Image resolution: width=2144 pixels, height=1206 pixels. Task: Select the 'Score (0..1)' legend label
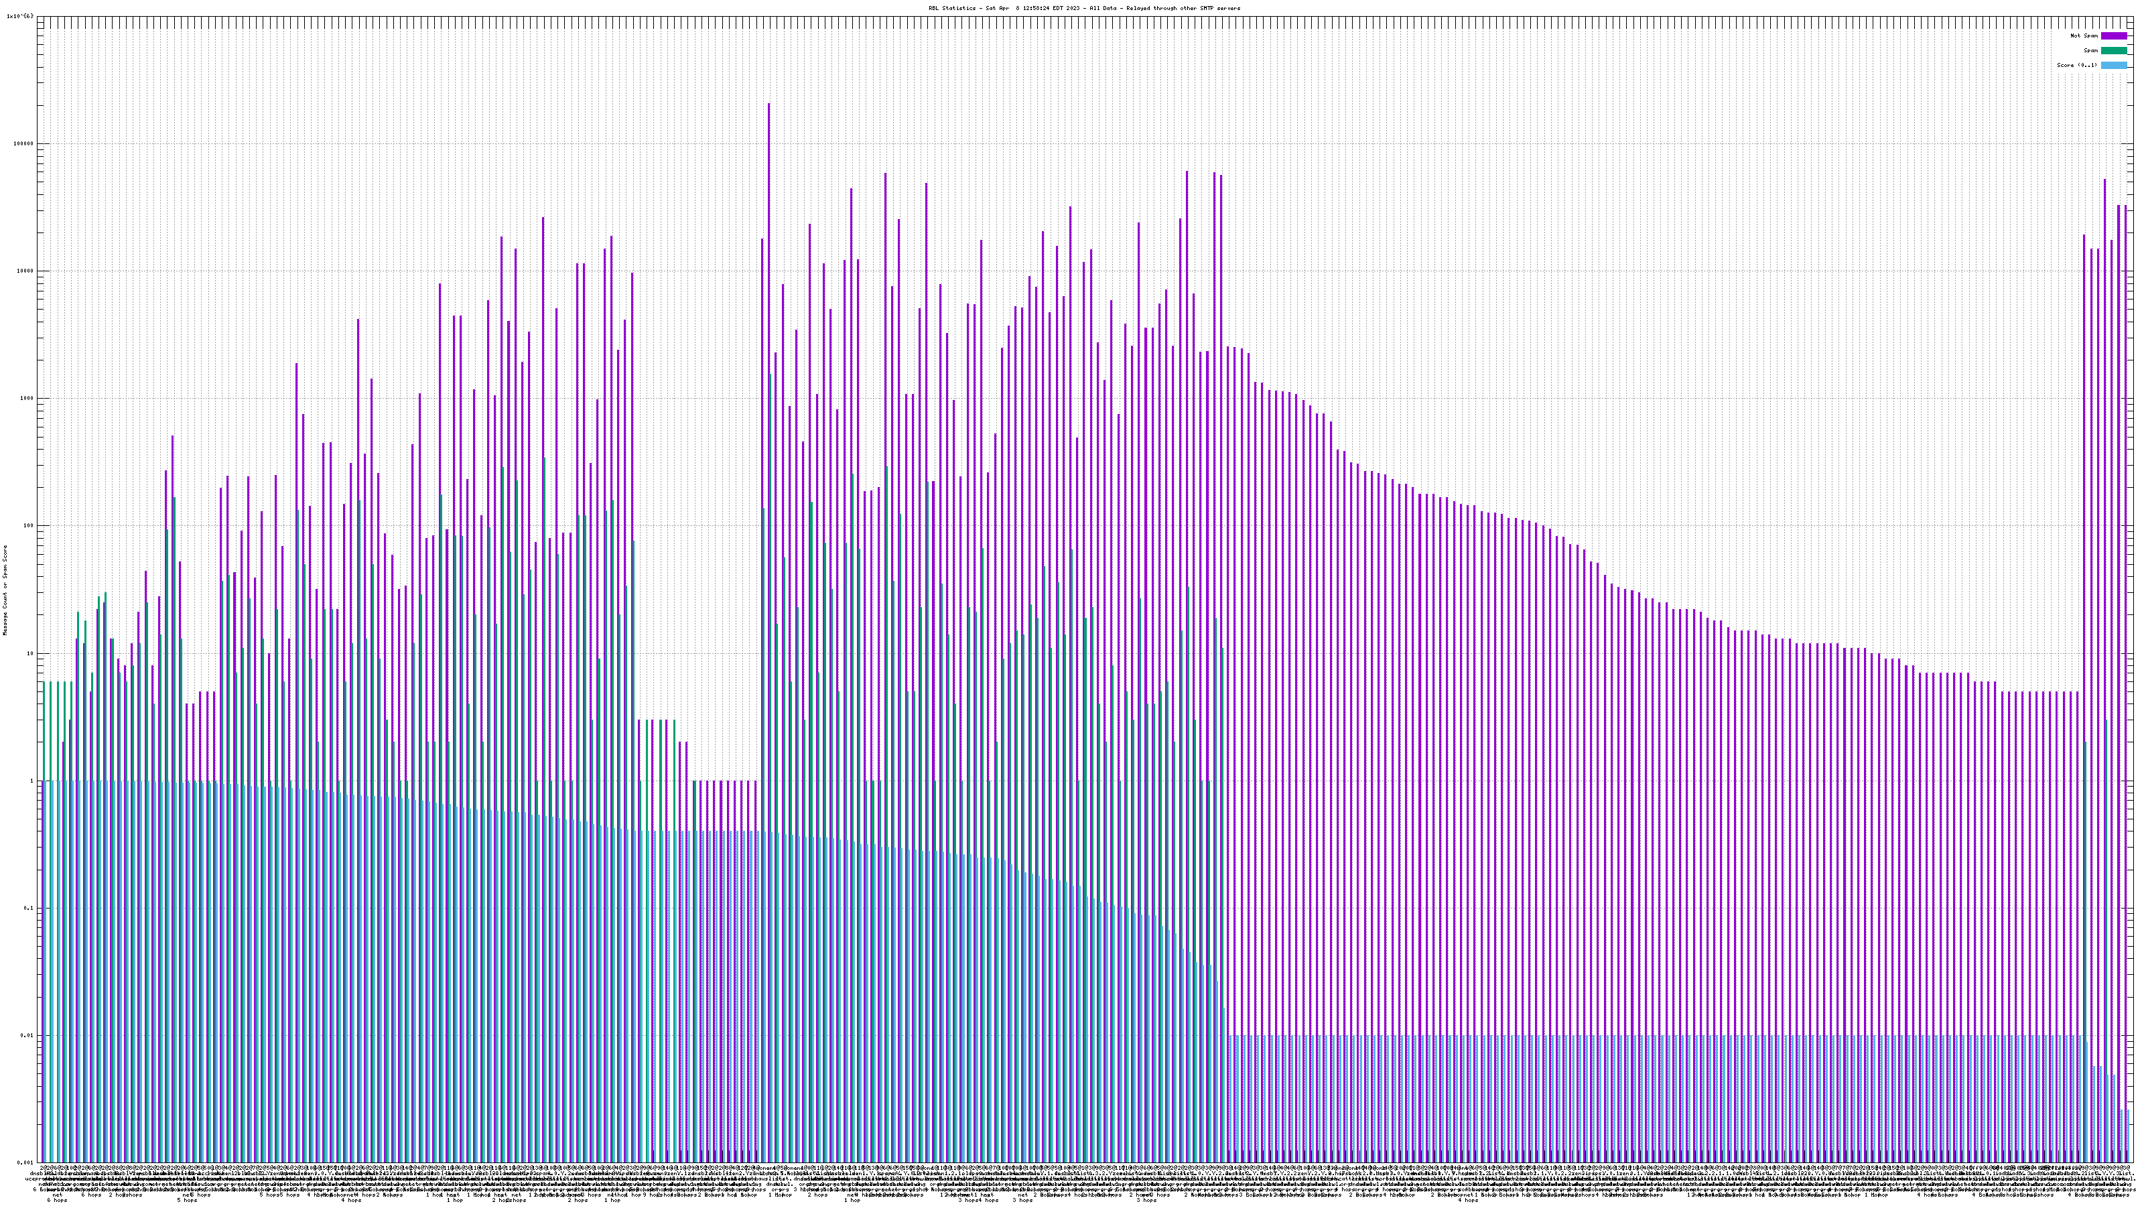coord(2076,65)
